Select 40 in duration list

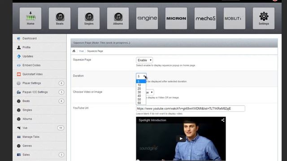[141, 96]
